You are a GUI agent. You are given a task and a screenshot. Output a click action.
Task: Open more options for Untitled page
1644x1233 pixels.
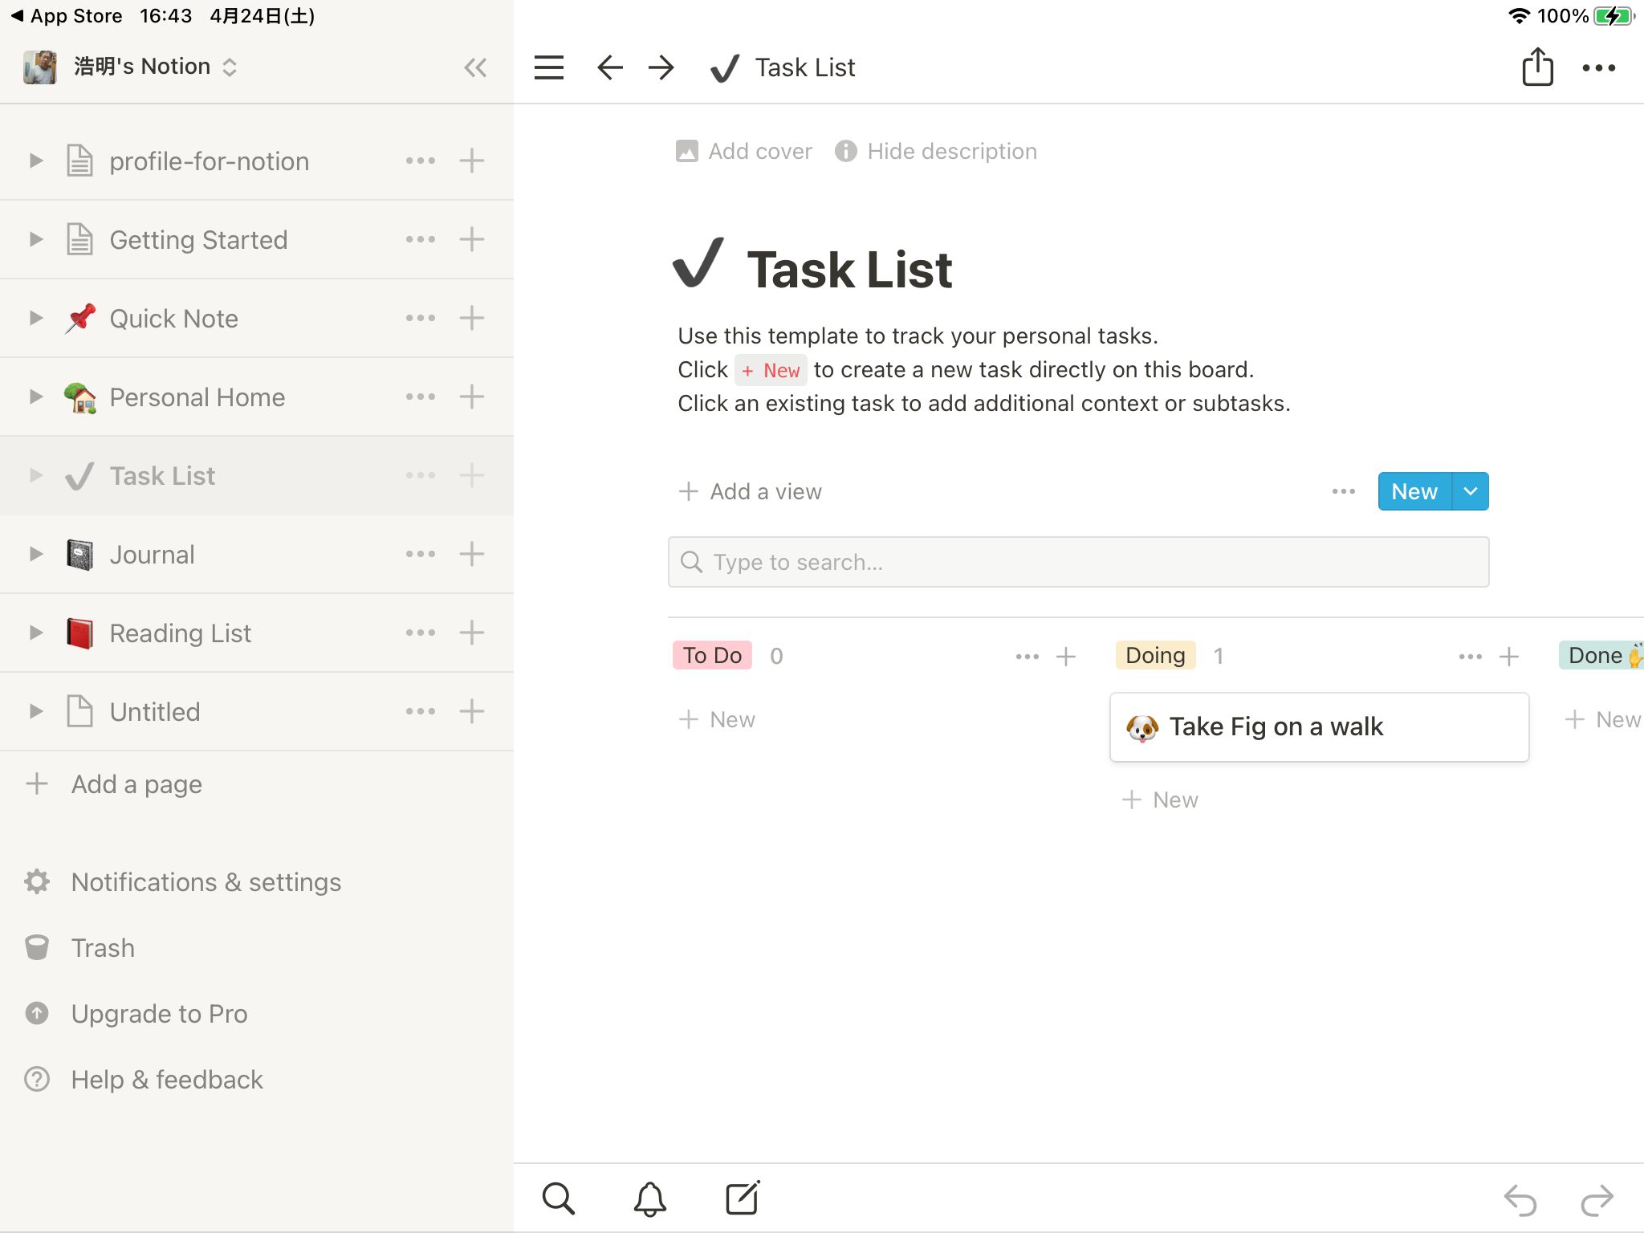coord(421,711)
